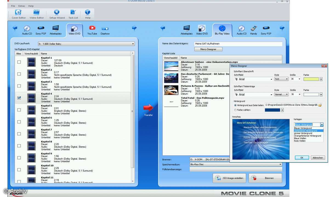Click the Menü-Designer button

click(208, 49)
